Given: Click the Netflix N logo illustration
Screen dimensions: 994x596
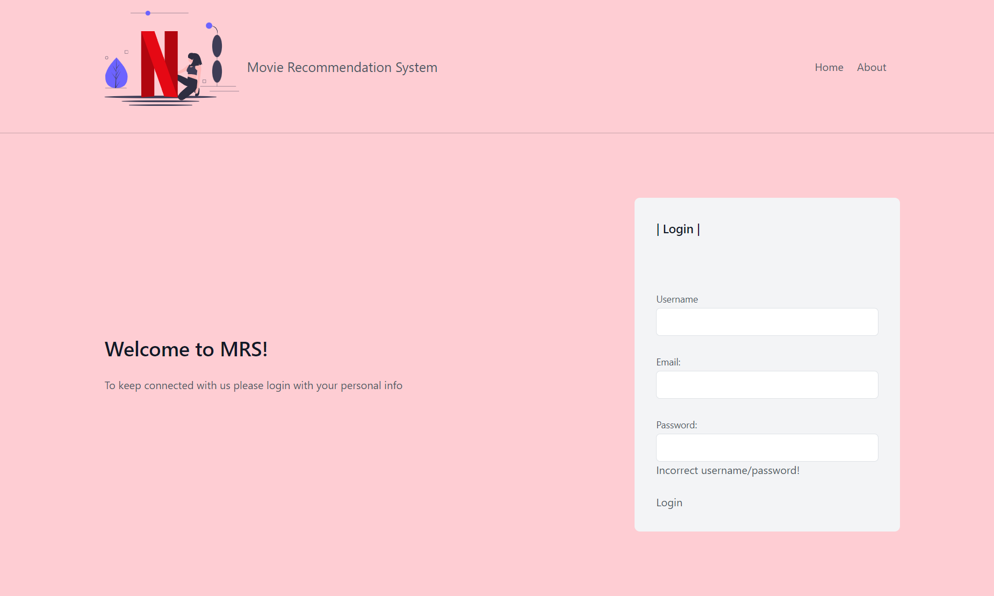Looking at the screenshot, I should click(x=171, y=58).
